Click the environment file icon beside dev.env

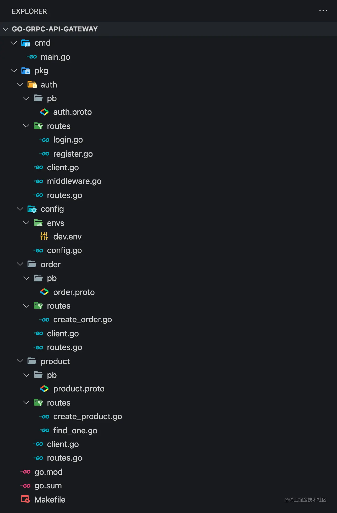(44, 236)
